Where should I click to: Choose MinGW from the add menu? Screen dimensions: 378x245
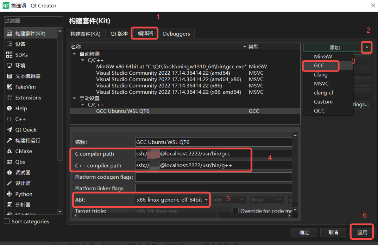coord(328,56)
